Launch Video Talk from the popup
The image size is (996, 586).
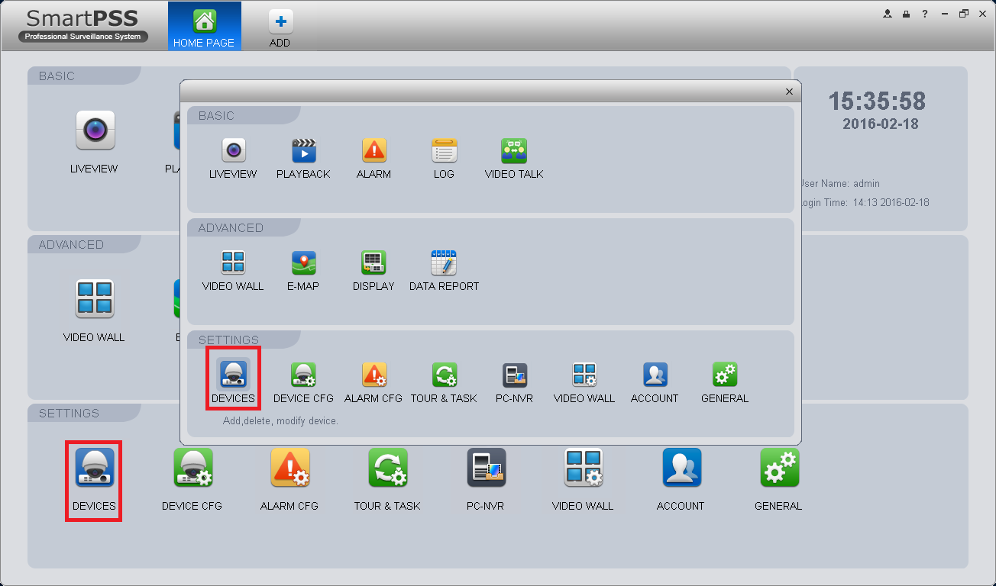(x=514, y=150)
